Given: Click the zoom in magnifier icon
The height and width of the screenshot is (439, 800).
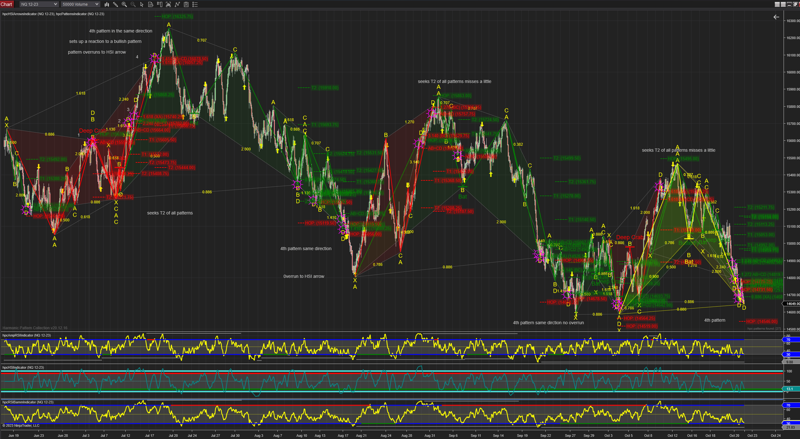Looking at the screenshot, I should [124, 4].
